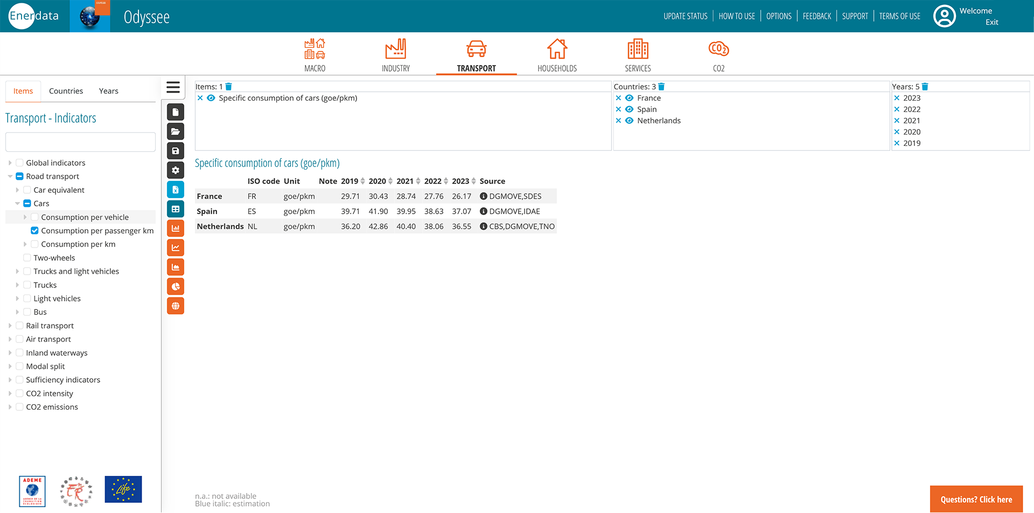Switch to line chart view

(x=176, y=248)
